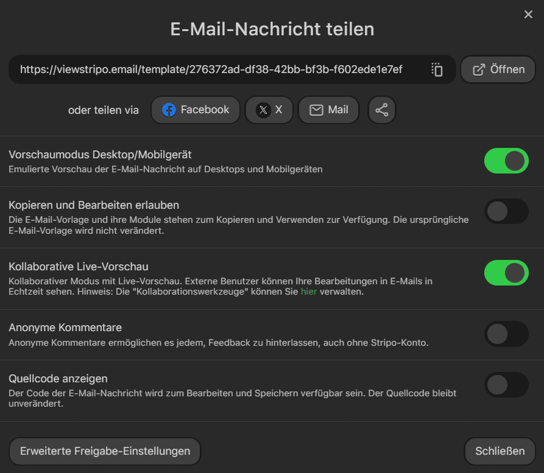
Task: Share the email on X
Action: (x=269, y=110)
